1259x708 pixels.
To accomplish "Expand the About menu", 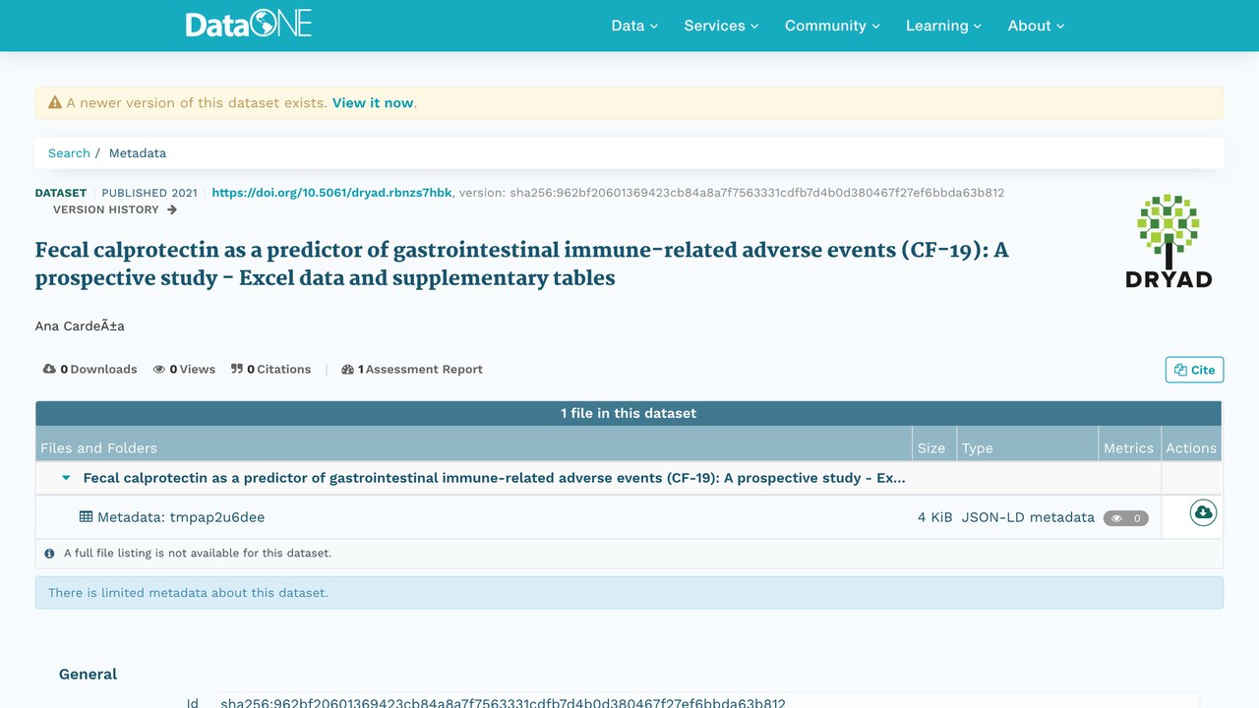I will tap(1036, 26).
